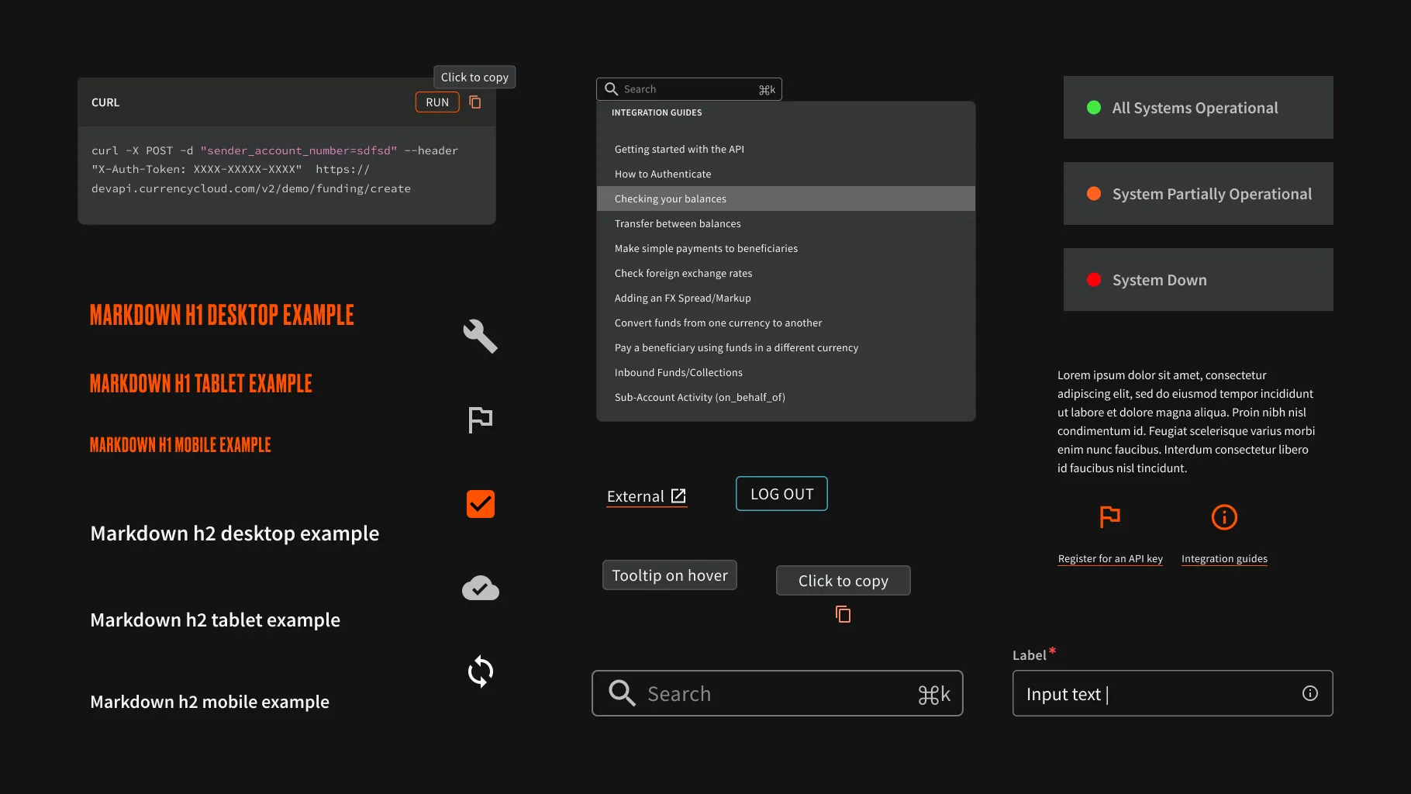Open Sub-Account Activity guide
Screen dimensions: 1411x794
pos(786,397)
